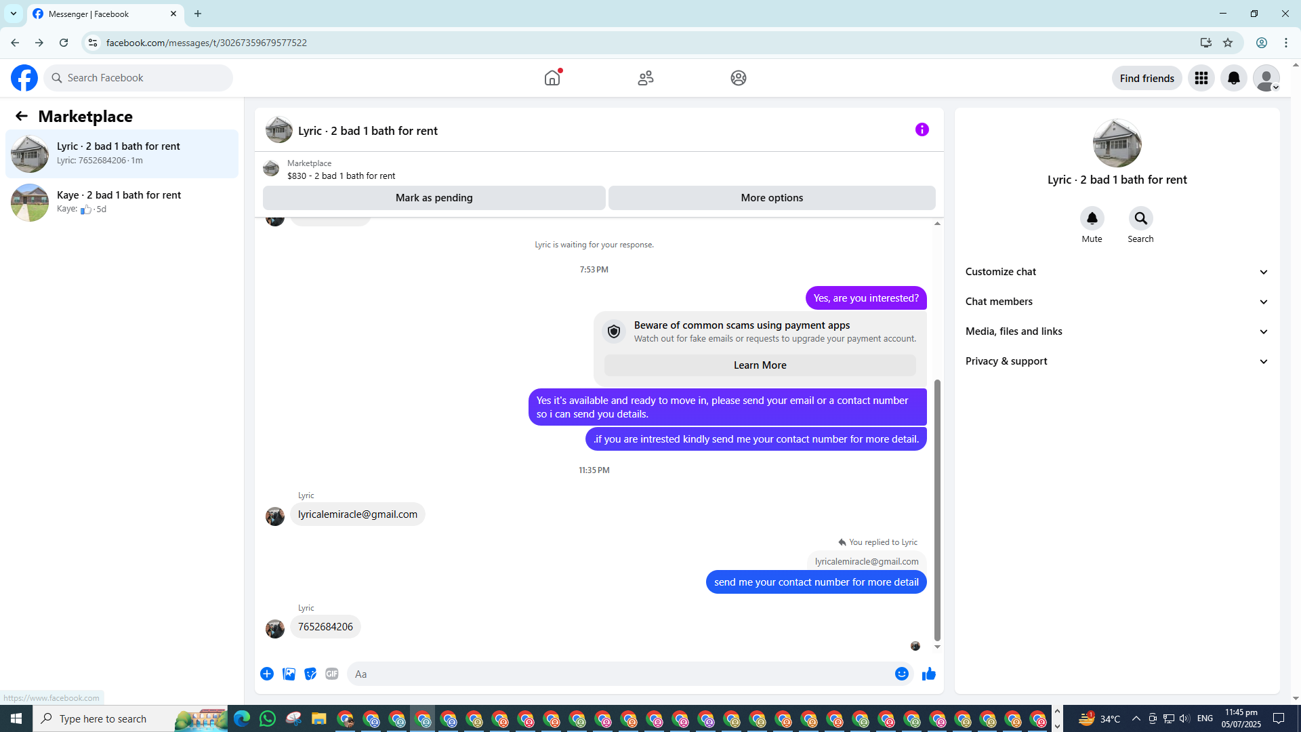The image size is (1301, 732).
Task: Expand the Customize chat section
Action: (1117, 272)
